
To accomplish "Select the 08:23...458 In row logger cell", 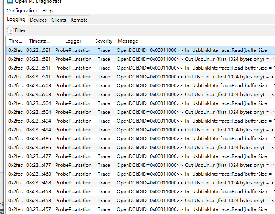I will coord(73,192).
